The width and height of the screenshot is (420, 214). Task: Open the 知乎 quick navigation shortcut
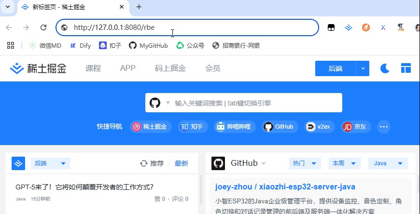pyautogui.click(x=193, y=127)
